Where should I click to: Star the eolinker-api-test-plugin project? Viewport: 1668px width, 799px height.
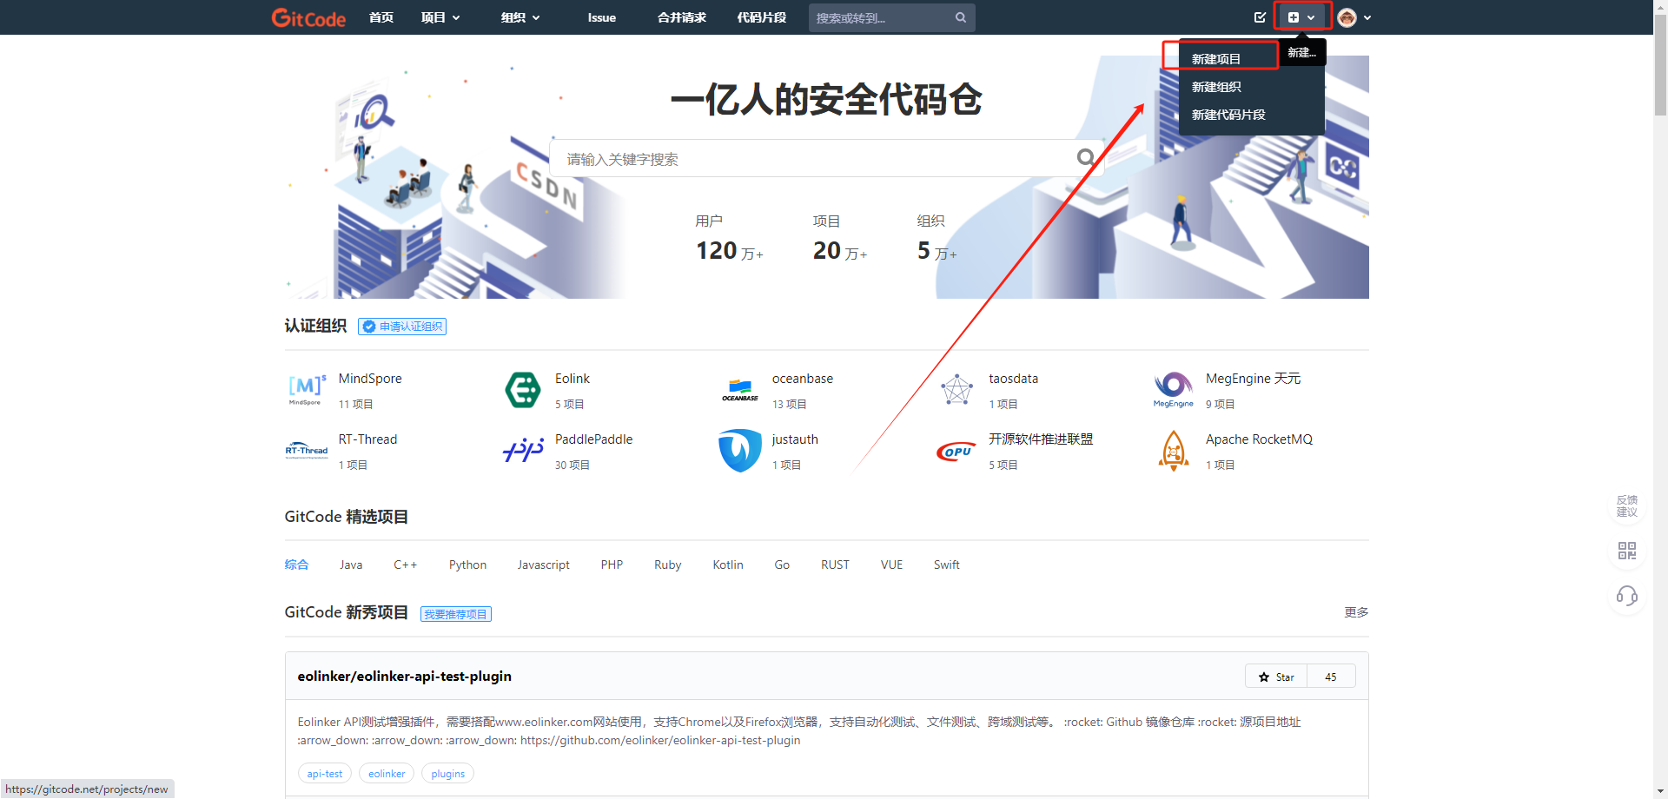point(1276,677)
